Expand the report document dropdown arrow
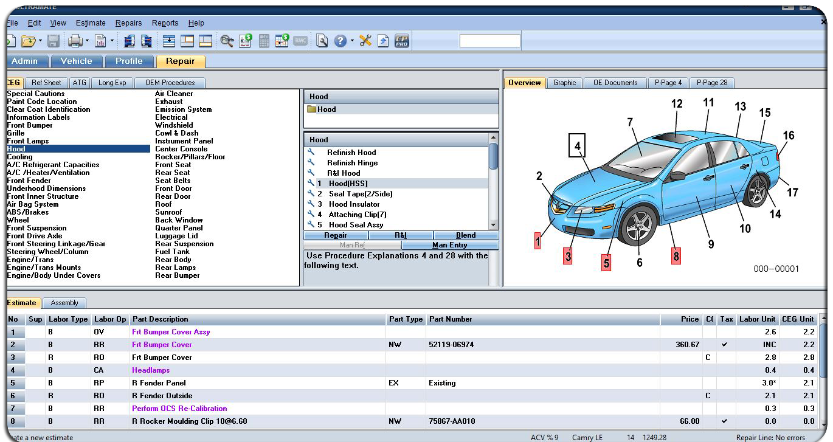The image size is (833, 442). (x=112, y=41)
